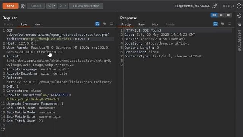Screen dimensions: 243x137
Task: Switch Response view to the Render tab
Action: point(170,24)
